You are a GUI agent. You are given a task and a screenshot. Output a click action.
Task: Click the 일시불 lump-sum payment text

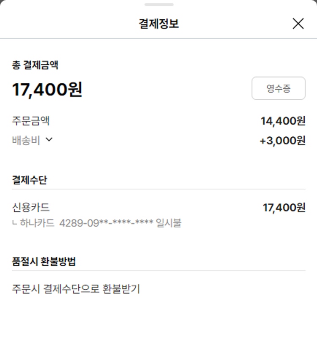pos(168,222)
